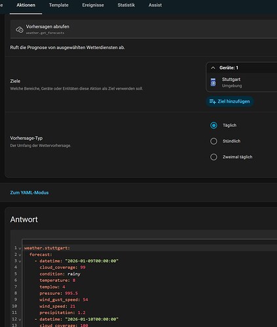Fold the second datetime entry at line 12

20,320
